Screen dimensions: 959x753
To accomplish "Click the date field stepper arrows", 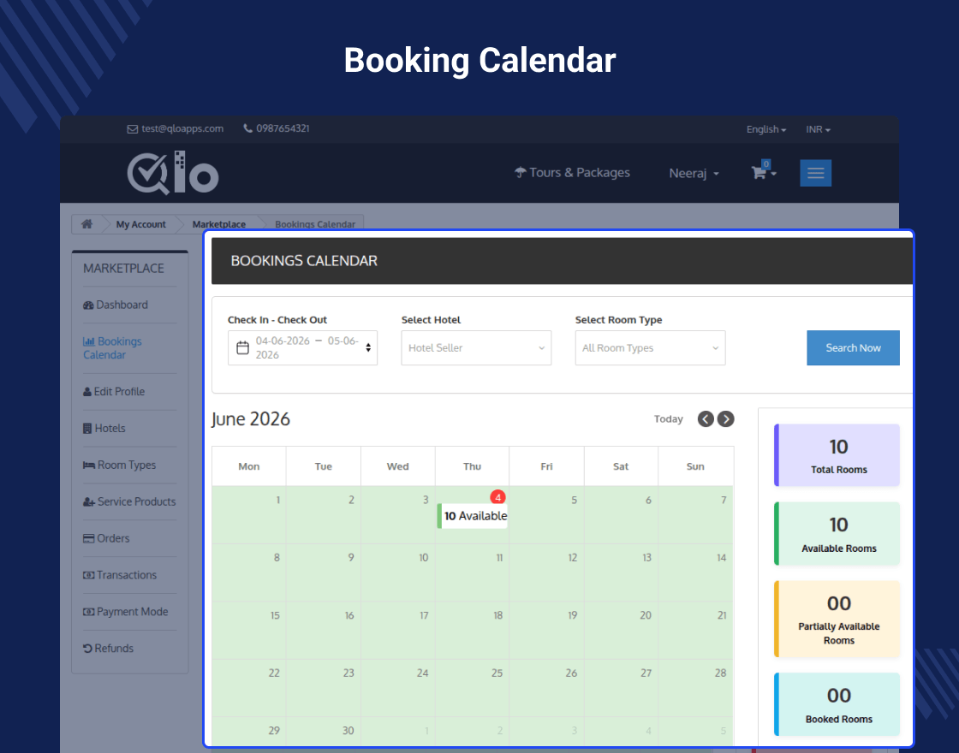I will pyautogui.click(x=368, y=347).
